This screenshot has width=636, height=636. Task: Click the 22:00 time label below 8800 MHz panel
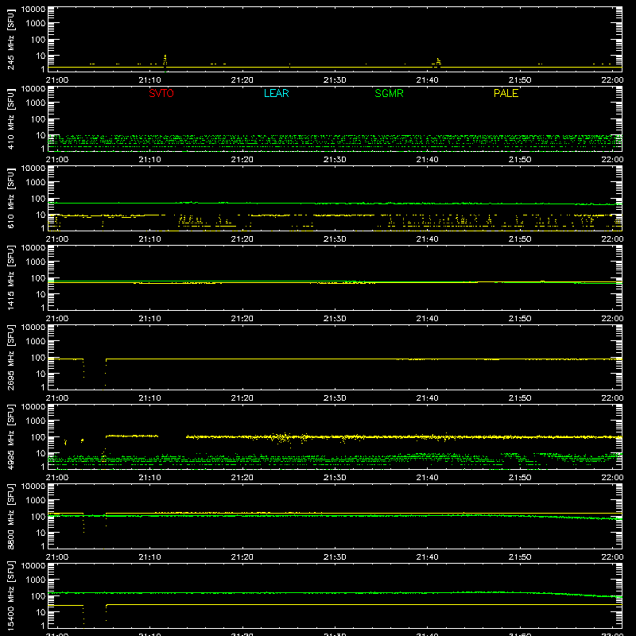click(x=612, y=557)
